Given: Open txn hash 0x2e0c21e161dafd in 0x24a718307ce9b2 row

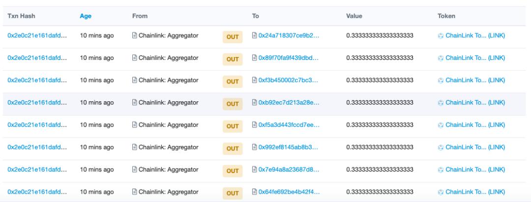Looking at the screenshot, I should pyautogui.click(x=37, y=35).
